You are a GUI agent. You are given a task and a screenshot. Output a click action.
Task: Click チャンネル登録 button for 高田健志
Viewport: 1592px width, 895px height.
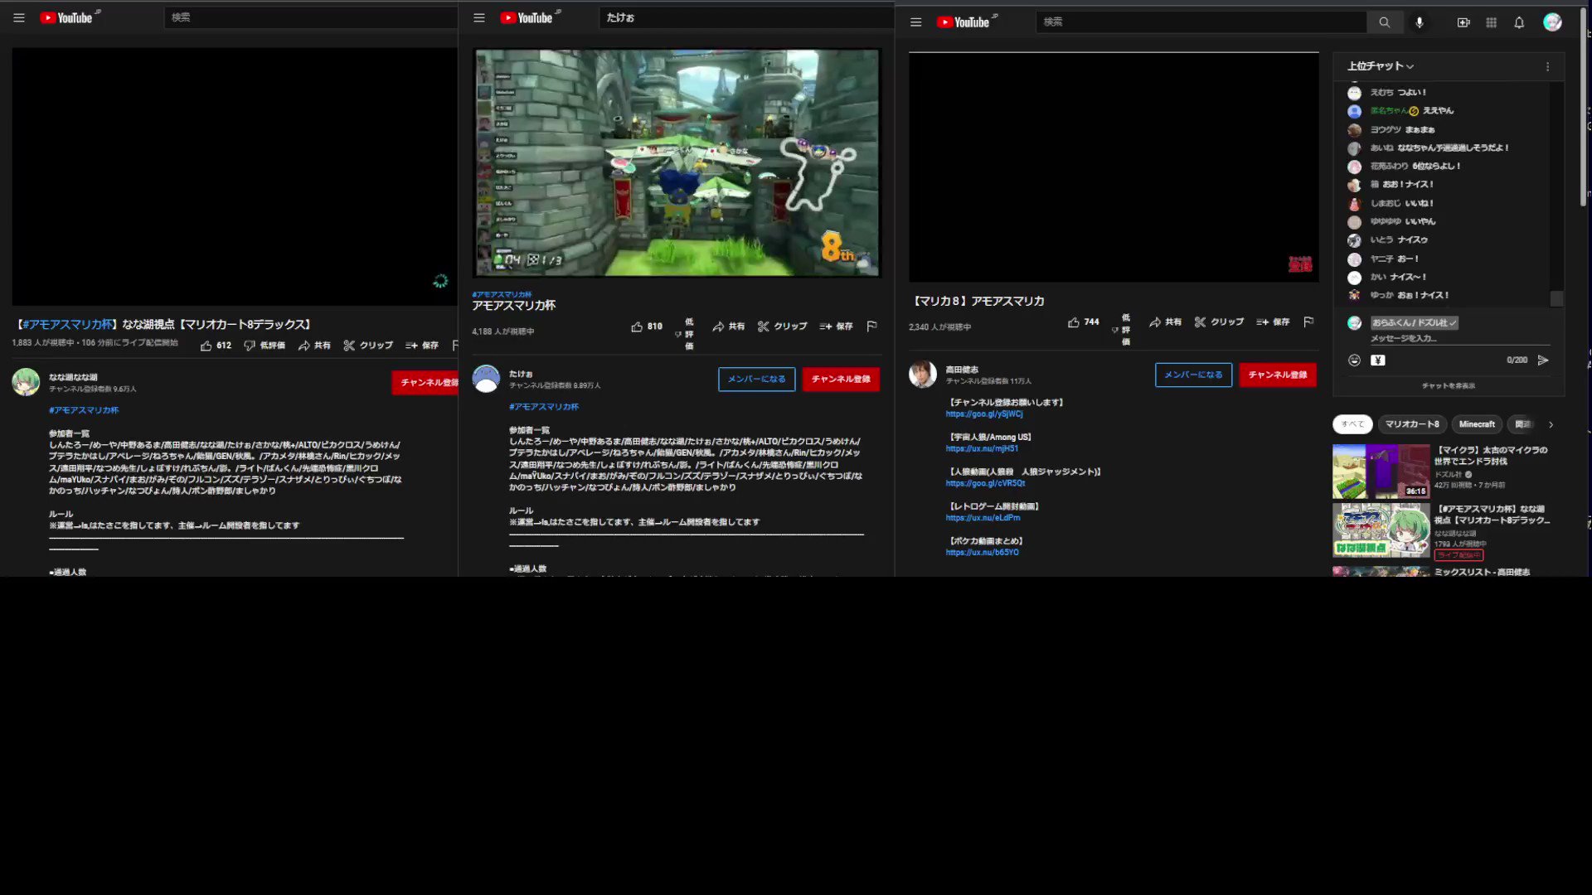tap(1277, 375)
